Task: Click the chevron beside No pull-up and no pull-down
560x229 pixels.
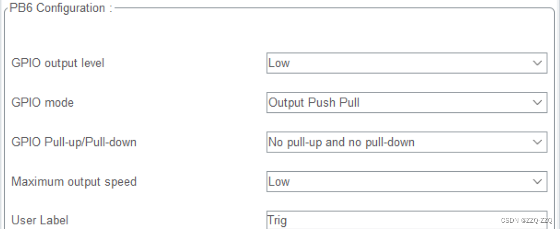Action: [537, 142]
